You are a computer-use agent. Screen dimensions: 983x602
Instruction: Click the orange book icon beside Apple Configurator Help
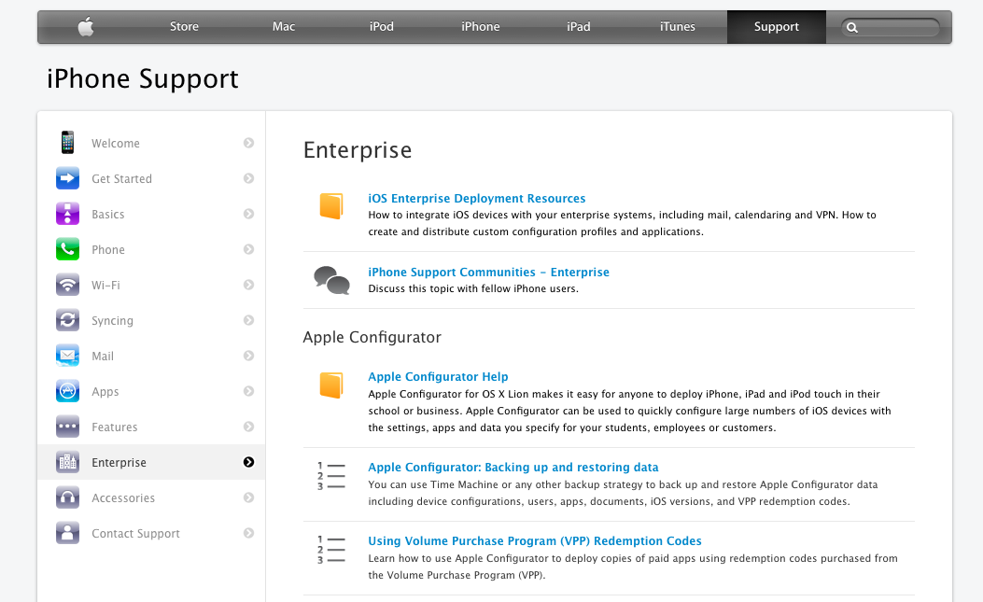pos(331,385)
